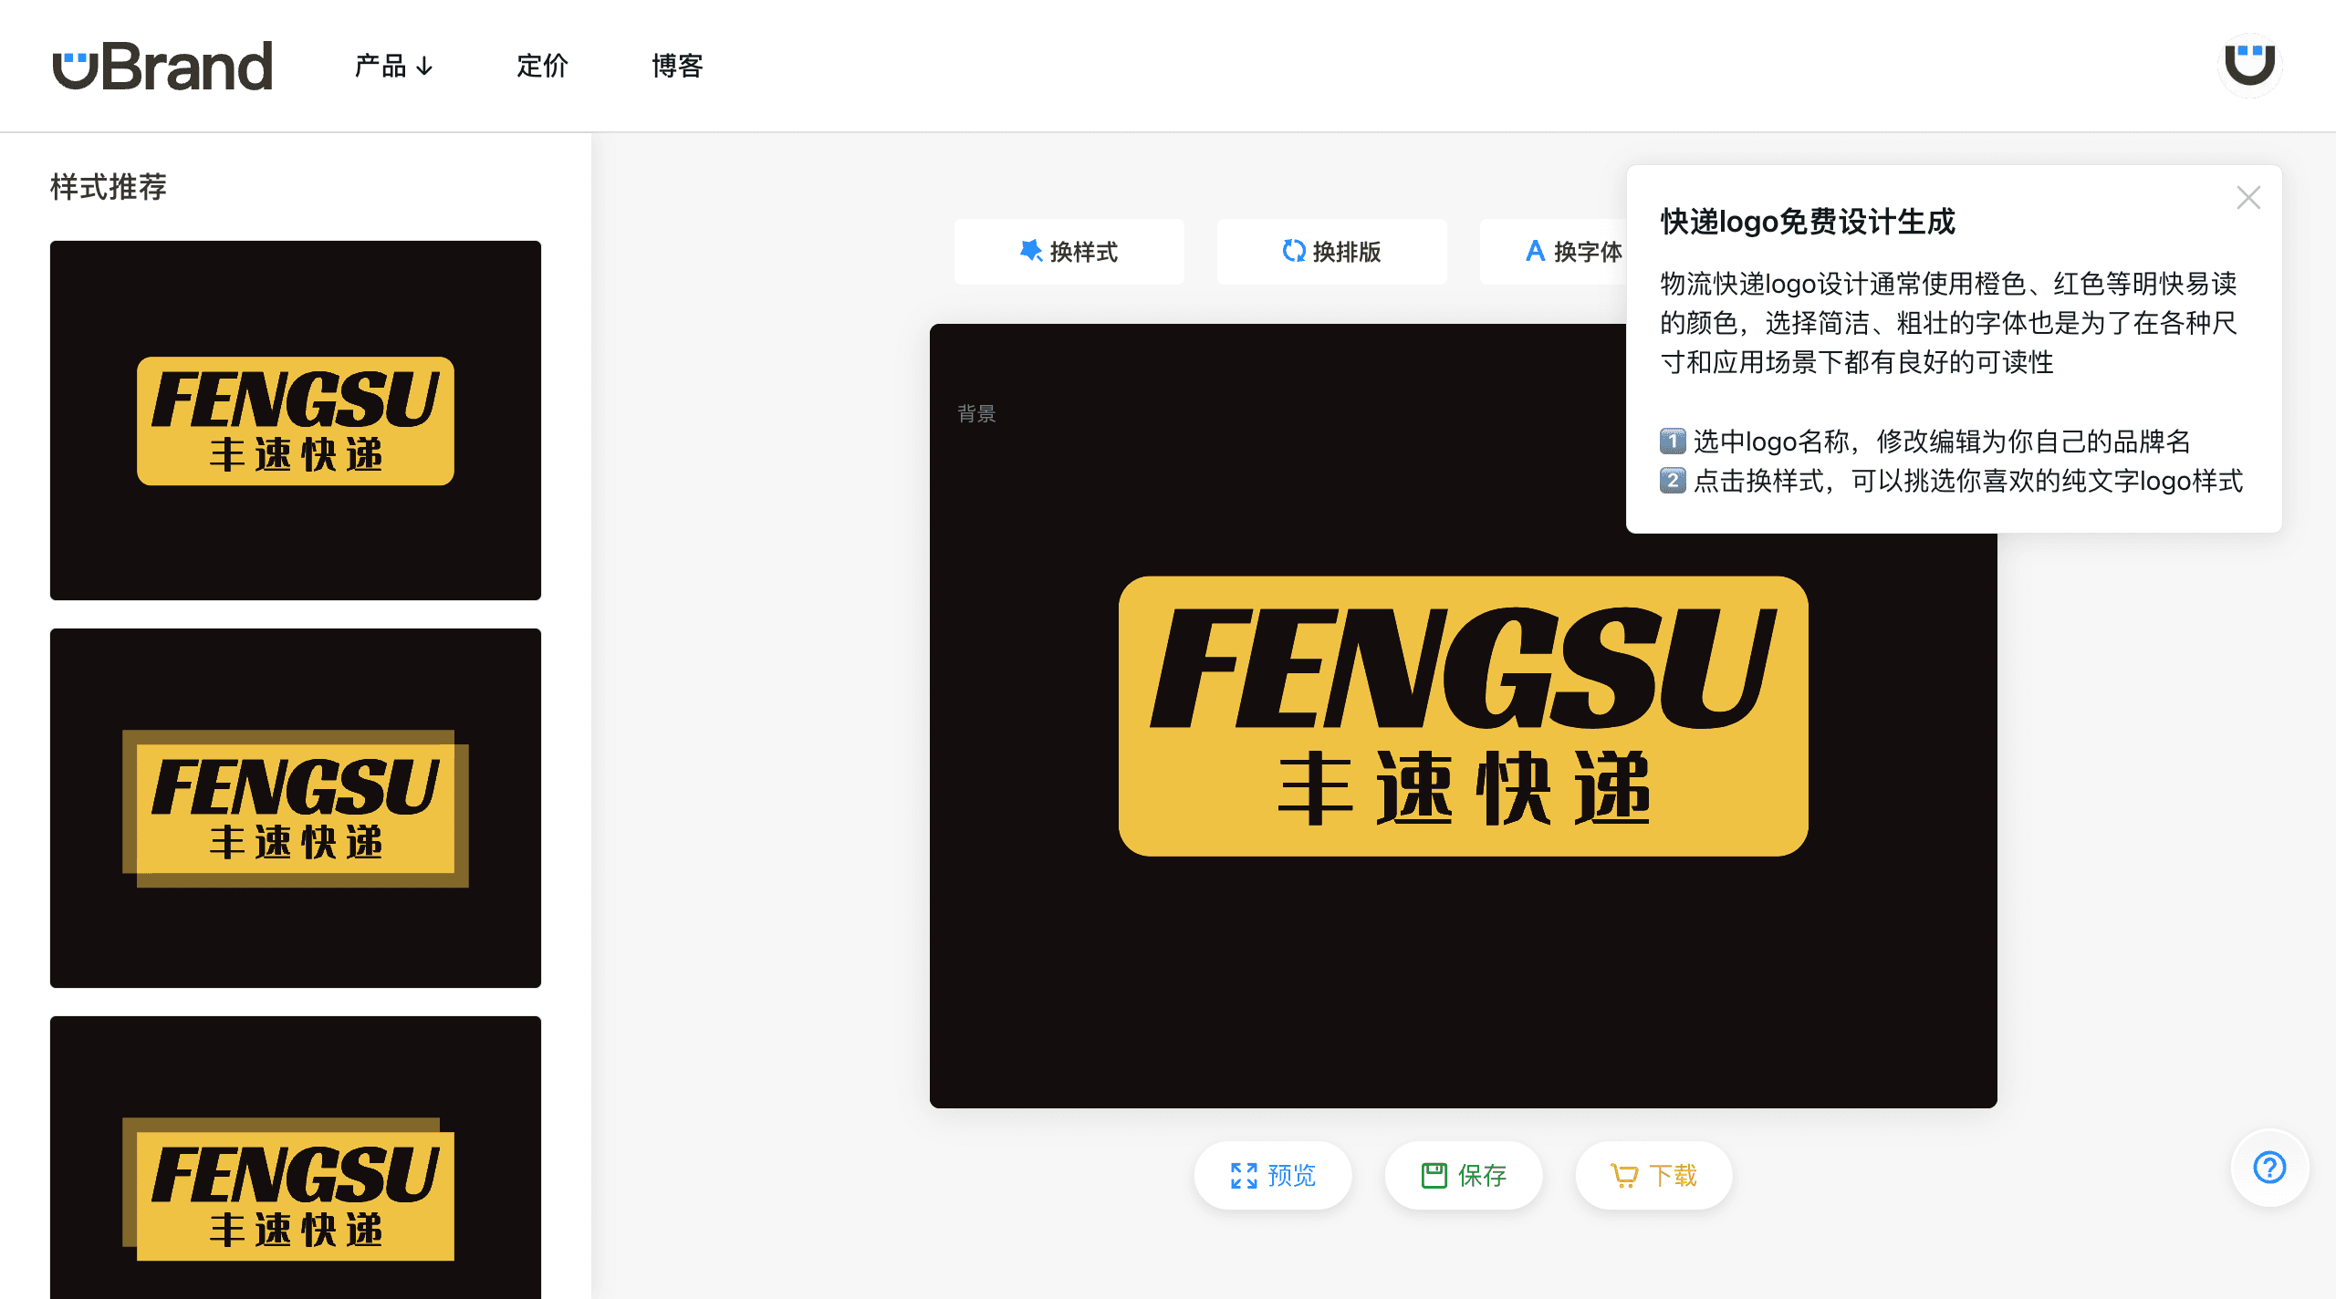Select the first rounded FENGSU style thumbnail
This screenshot has width=2336, height=1299.
[x=296, y=421]
